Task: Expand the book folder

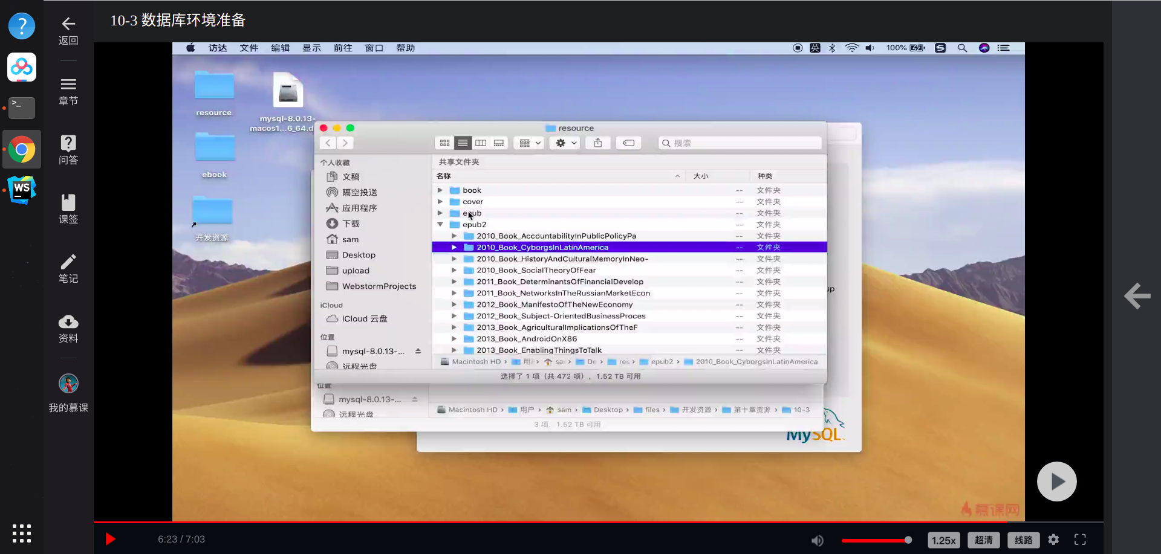Action: pyautogui.click(x=440, y=190)
